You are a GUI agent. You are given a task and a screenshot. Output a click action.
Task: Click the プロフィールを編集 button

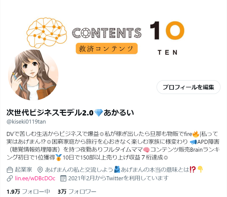click(188, 87)
